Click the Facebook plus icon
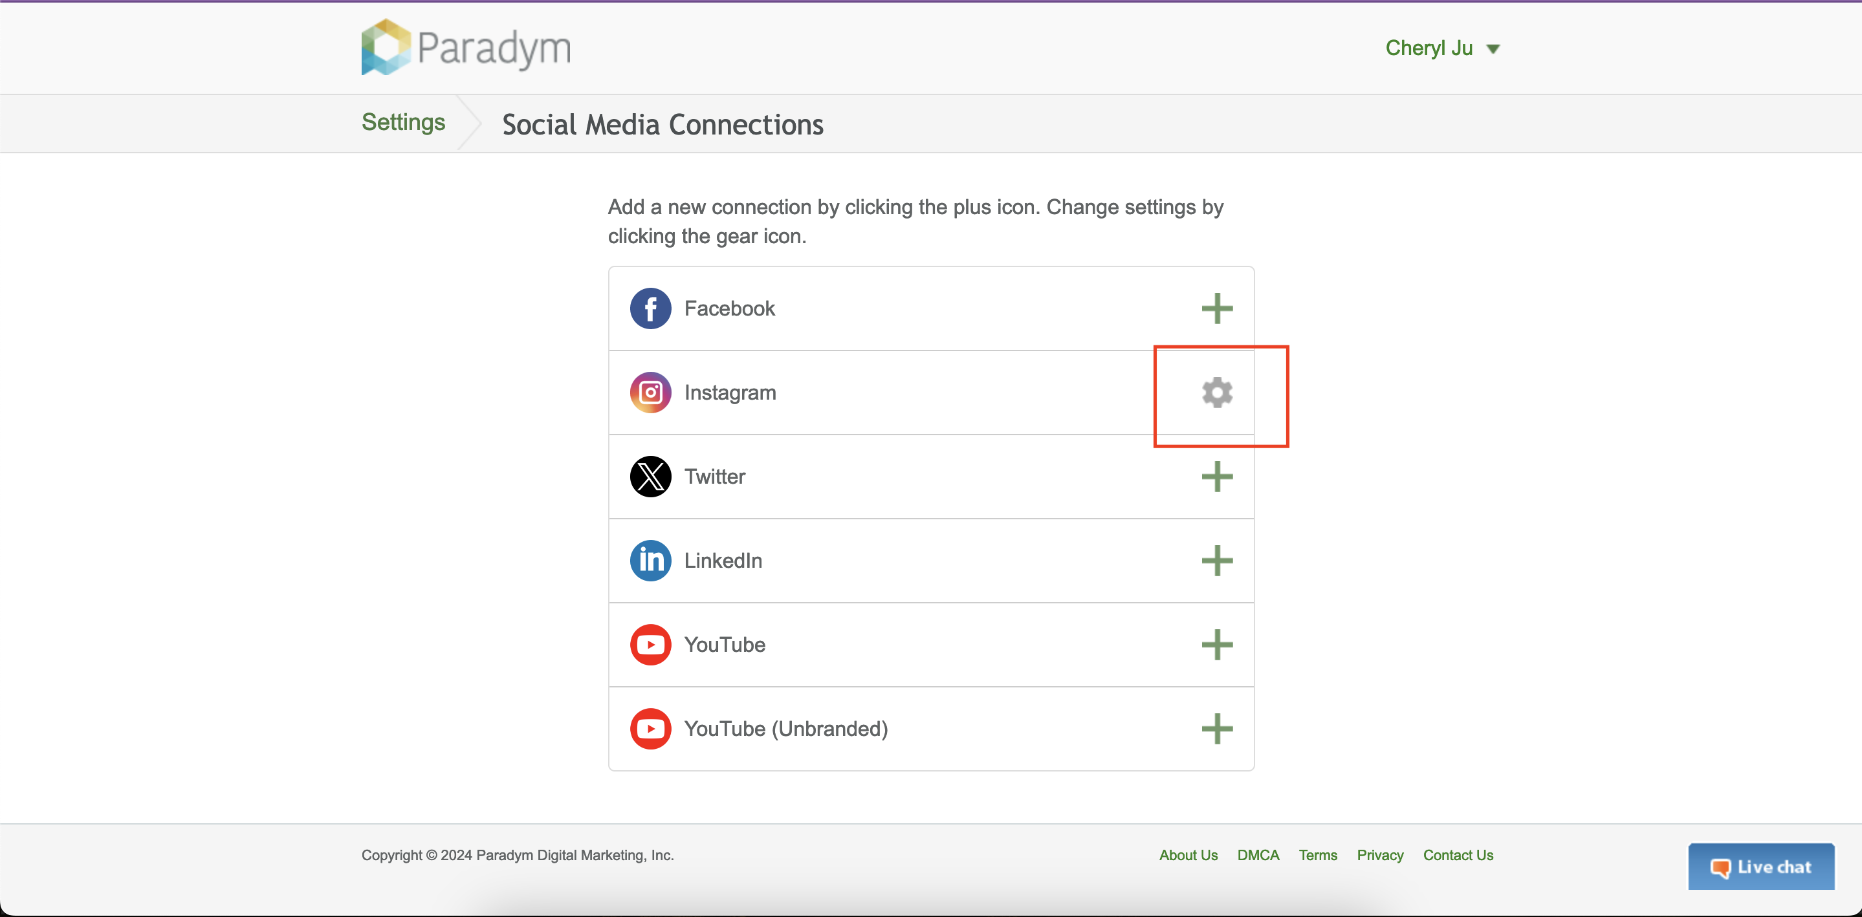The width and height of the screenshot is (1862, 917). pyautogui.click(x=1216, y=308)
